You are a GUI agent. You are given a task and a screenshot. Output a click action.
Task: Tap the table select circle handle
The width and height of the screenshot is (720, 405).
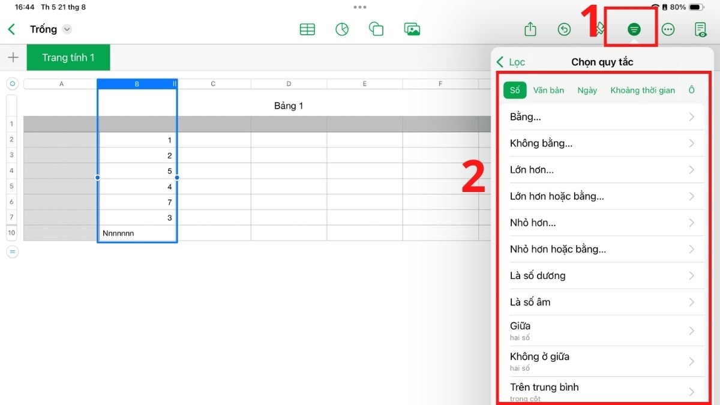coord(13,84)
